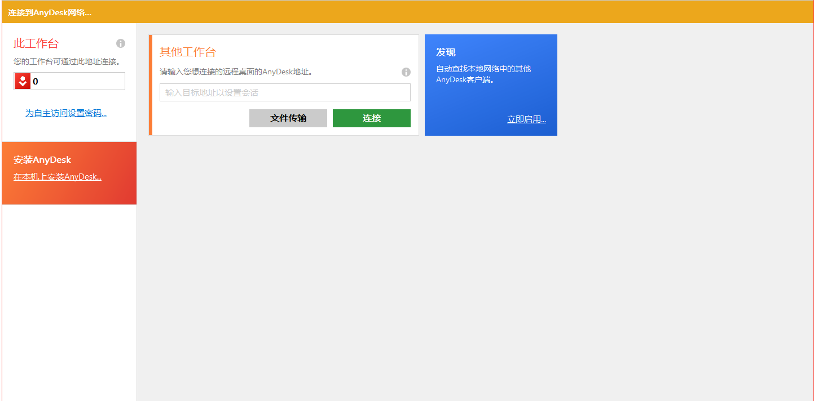Open the 在本机上安装AnyDesk link
The image size is (814, 401).
coord(58,177)
